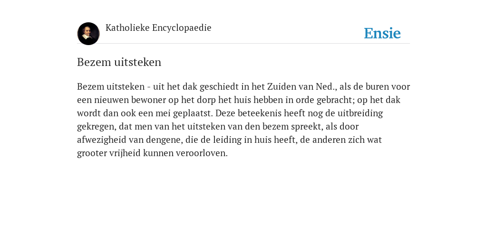Click the final word 'veroorloven.'

pos(202,153)
